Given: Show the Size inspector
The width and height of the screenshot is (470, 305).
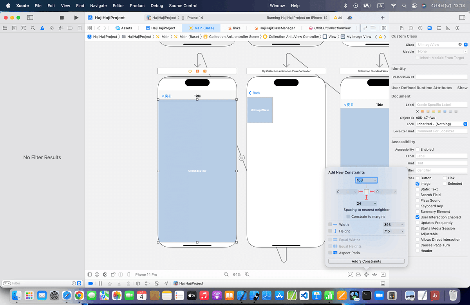Looking at the screenshot, I should (x=448, y=28).
